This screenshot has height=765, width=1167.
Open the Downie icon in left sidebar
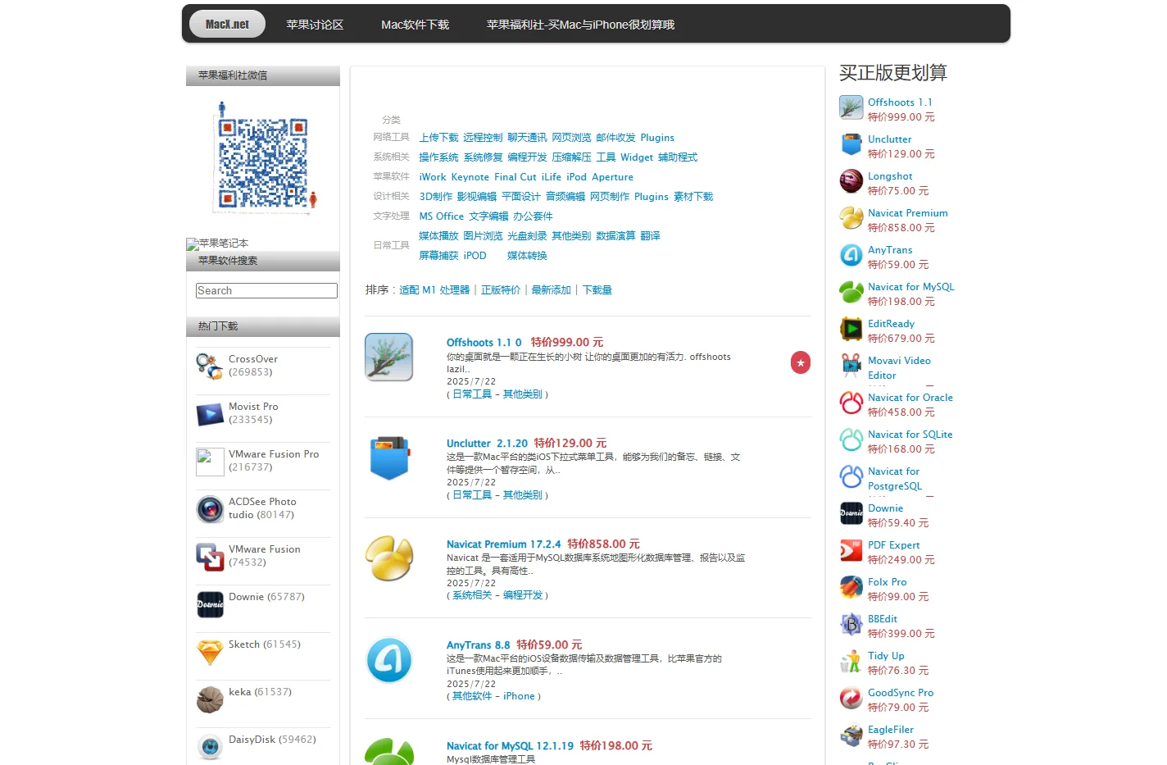coord(210,604)
